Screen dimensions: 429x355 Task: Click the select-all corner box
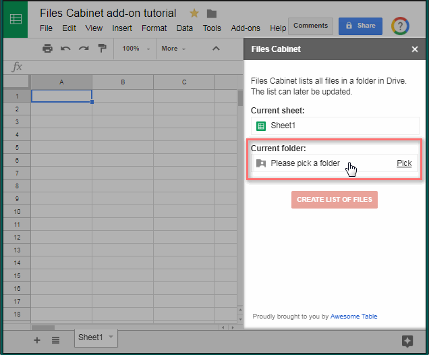16,82
